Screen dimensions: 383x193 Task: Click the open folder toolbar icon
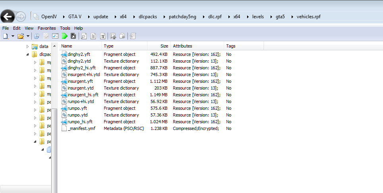tap(21, 36)
